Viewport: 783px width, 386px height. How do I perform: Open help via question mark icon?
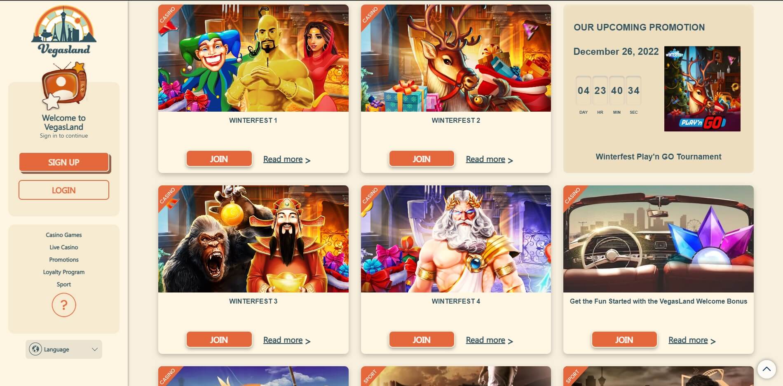click(x=64, y=305)
